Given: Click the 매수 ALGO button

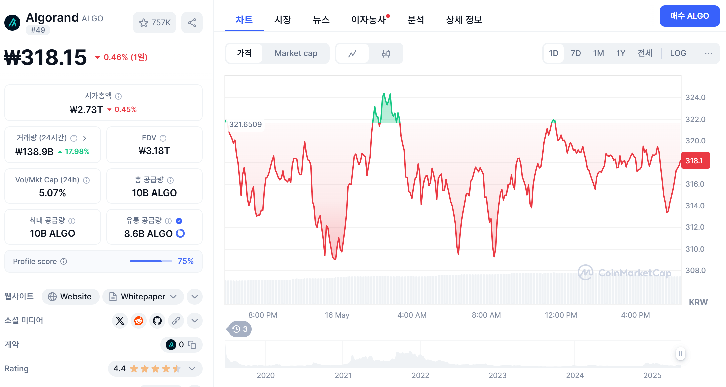Looking at the screenshot, I should (689, 16).
